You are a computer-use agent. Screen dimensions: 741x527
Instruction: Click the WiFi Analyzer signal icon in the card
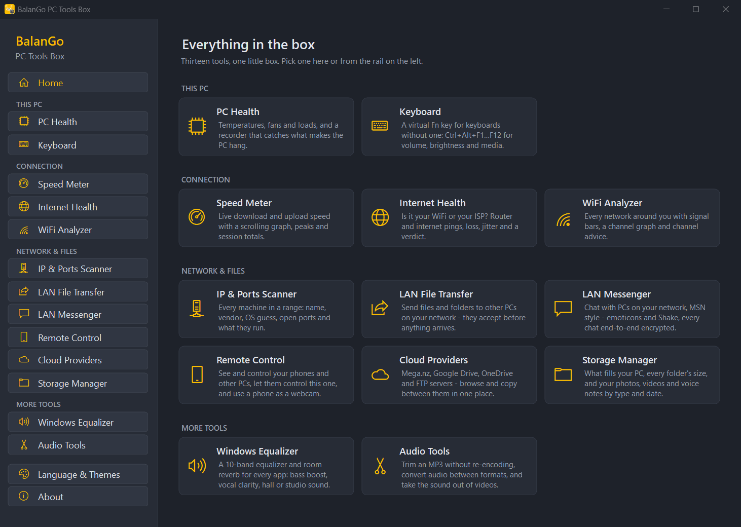pyautogui.click(x=563, y=219)
